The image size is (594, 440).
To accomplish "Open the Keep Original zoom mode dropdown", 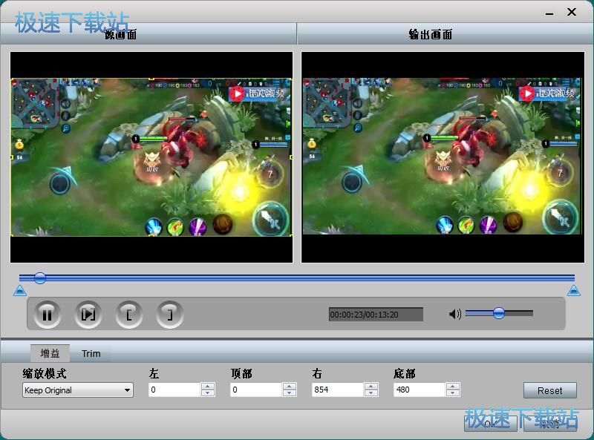I will (x=78, y=390).
